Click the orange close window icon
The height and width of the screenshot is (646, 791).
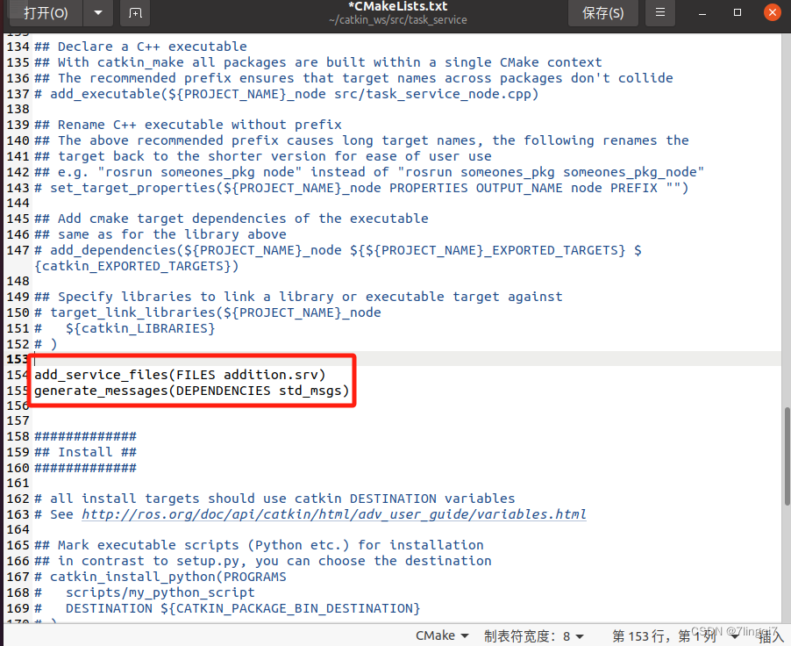[x=772, y=12]
